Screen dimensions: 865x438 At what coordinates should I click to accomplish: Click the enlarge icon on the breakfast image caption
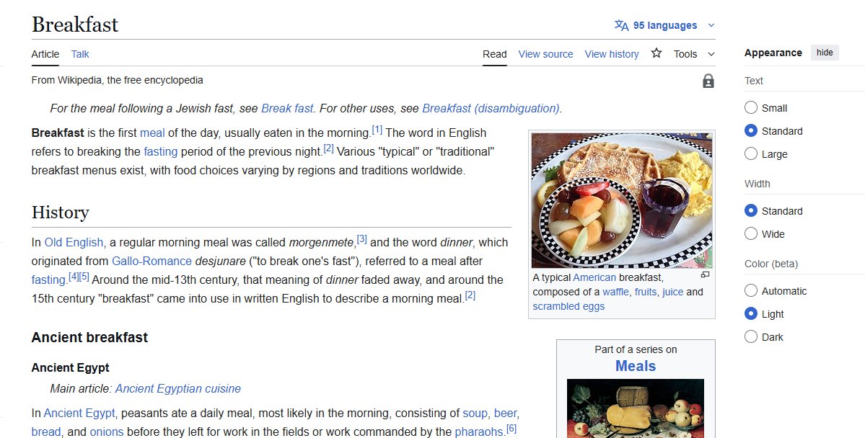tap(705, 274)
